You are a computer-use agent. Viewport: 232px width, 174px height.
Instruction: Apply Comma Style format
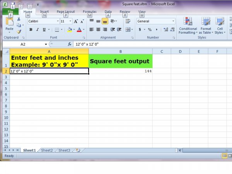[156, 30]
